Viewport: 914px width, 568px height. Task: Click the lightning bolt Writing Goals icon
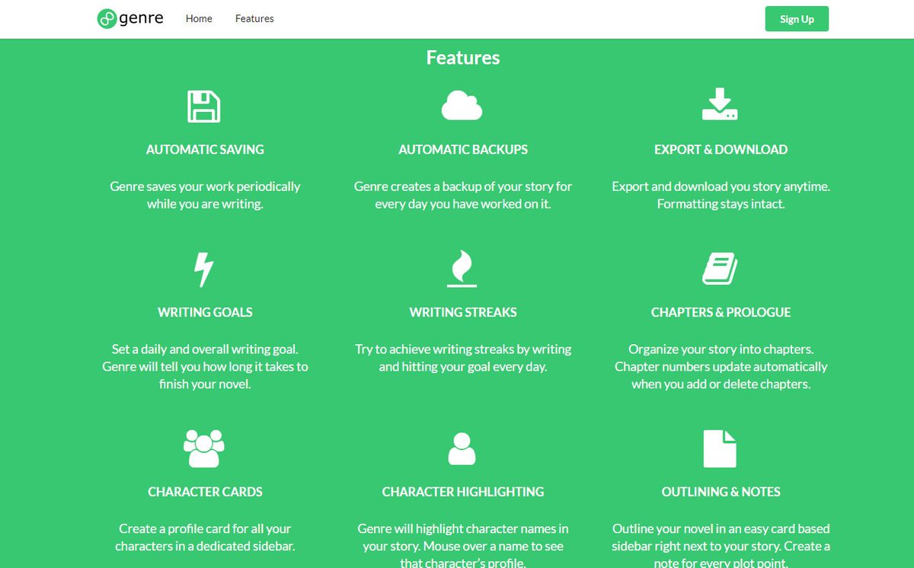tap(204, 270)
